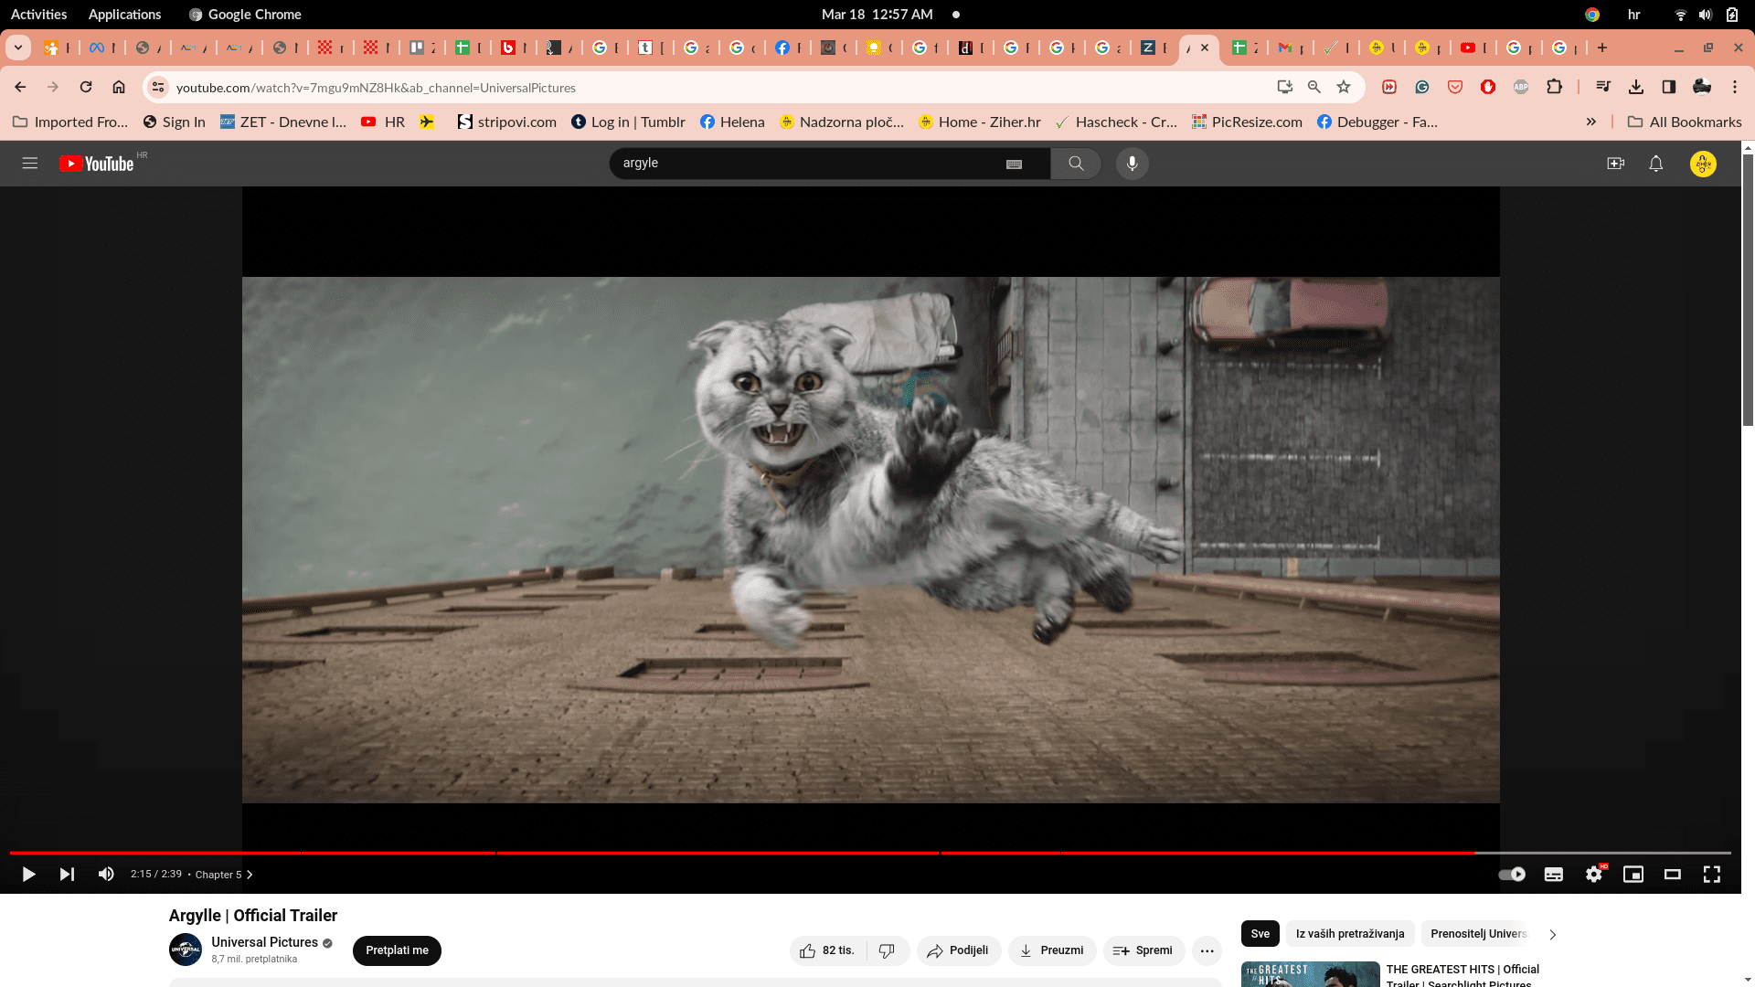Open the All Bookmarks folder
The height and width of the screenshot is (987, 1755).
[x=1685, y=122]
